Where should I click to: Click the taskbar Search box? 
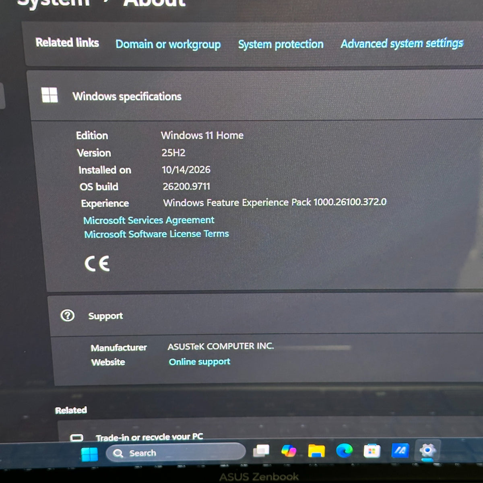pyautogui.click(x=175, y=452)
